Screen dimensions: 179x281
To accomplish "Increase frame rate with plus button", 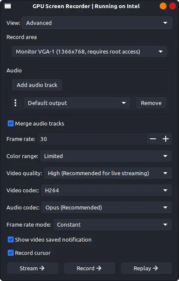I will (166, 139).
